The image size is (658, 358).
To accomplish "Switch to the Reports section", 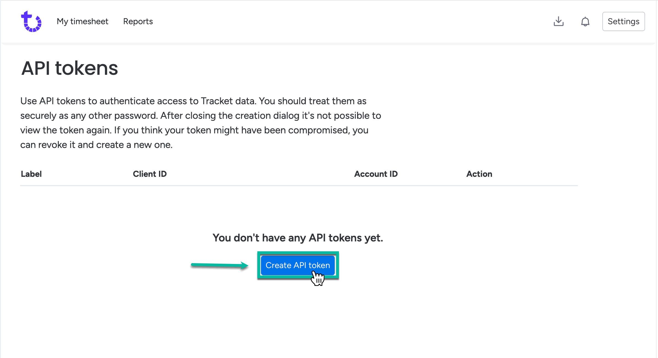I will click(x=138, y=21).
